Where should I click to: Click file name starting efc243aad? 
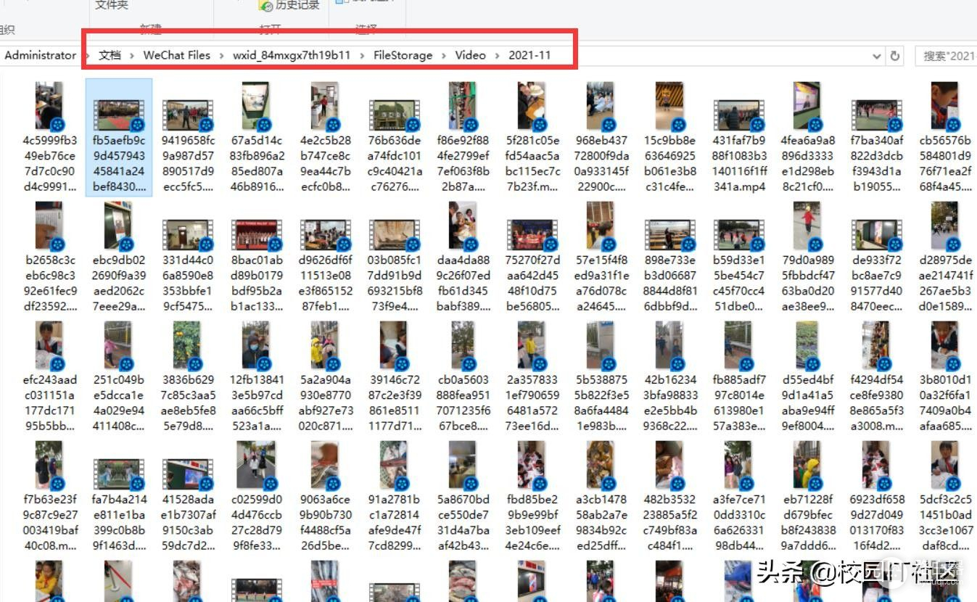tap(49, 403)
